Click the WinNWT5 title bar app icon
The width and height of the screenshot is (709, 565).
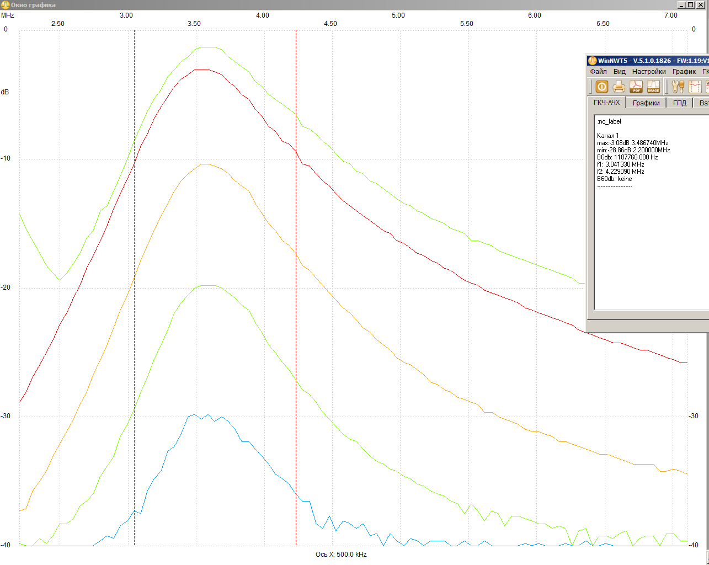(593, 61)
